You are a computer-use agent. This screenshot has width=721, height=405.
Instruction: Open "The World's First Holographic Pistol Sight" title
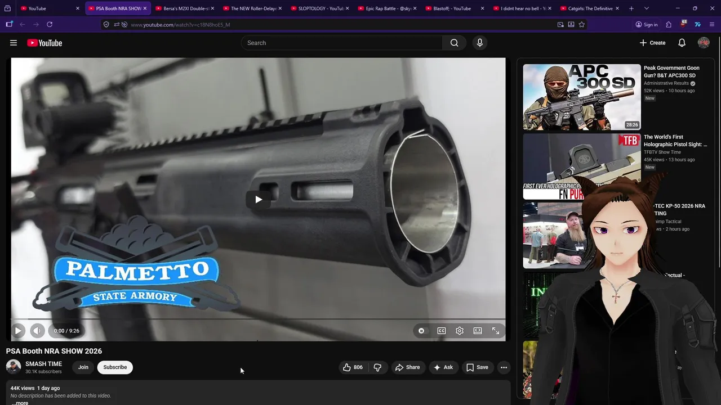point(675,141)
